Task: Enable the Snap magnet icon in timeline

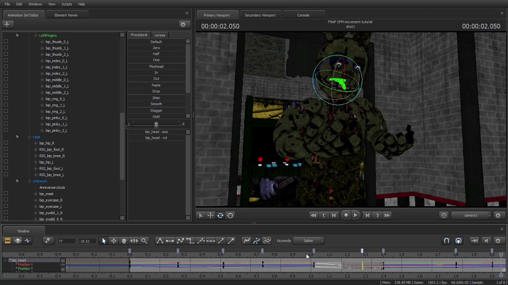Action: pos(446,241)
